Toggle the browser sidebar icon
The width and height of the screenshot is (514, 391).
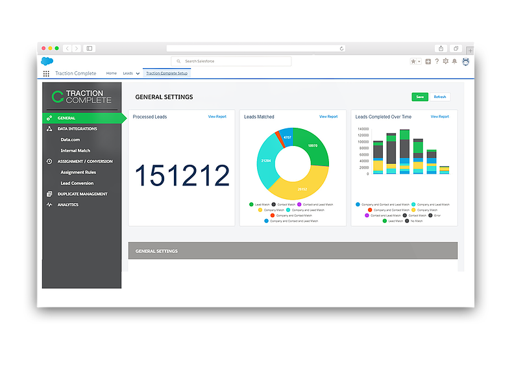pos(89,49)
